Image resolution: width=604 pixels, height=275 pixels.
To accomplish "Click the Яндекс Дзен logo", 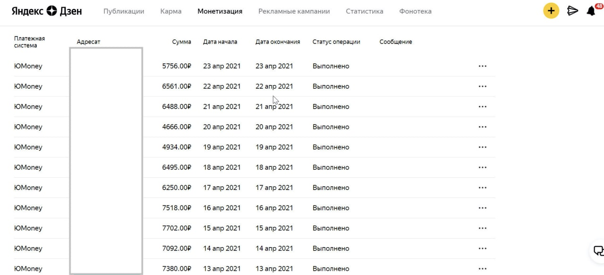I will tap(47, 11).
